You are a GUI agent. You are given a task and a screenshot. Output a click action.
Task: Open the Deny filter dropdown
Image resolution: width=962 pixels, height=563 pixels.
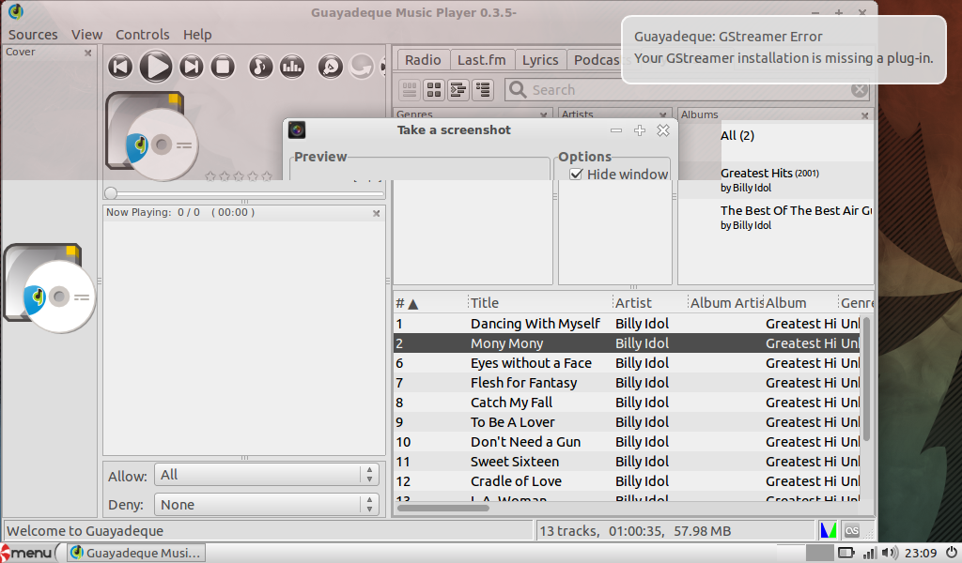(x=267, y=504)
